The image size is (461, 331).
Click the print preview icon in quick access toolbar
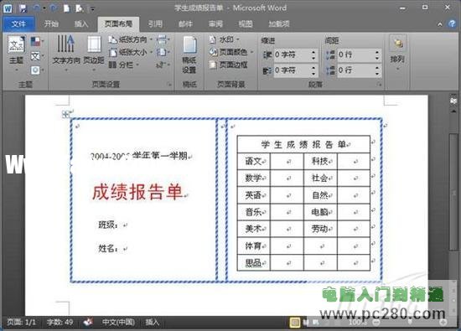79,8
